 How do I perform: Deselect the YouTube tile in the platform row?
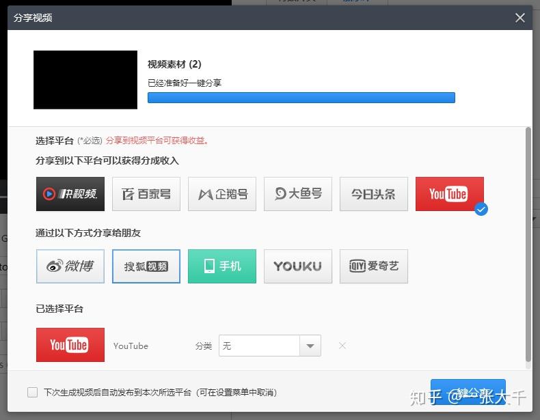click(x=449, y=194)
